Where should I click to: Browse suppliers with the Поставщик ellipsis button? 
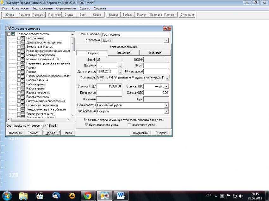point(167,77)
